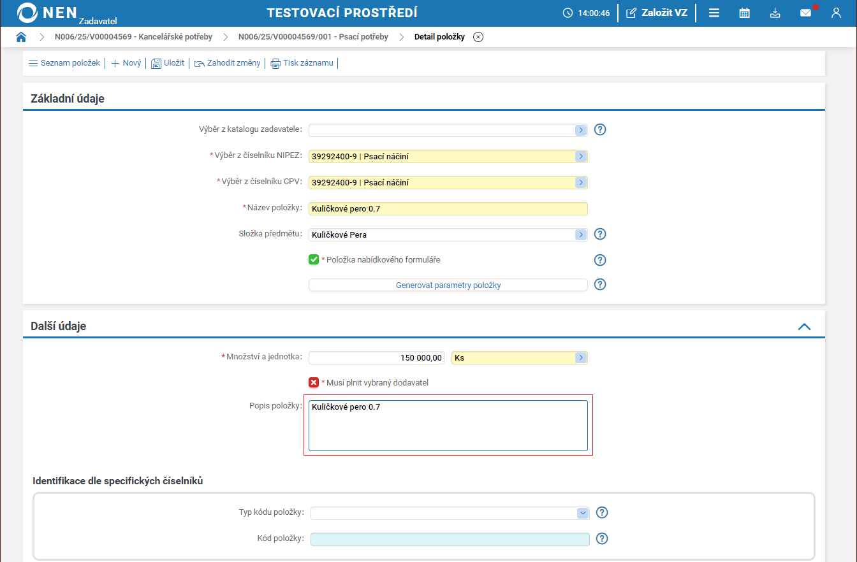Viewport: 857px width, 562px height.
Task: Click Seznam položek in toolbar
Action: point(64,63)
